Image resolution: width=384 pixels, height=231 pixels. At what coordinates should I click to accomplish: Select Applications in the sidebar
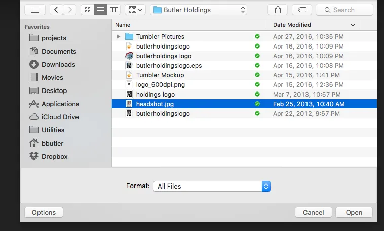point(54,104)
